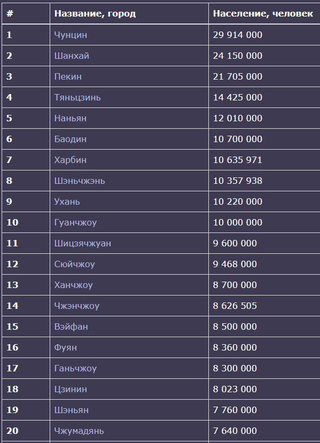Image resolution: width=320 pixels, height=443 pixels.
Task: Click the Тяньцзинь city name
Action: pos(77,97)
